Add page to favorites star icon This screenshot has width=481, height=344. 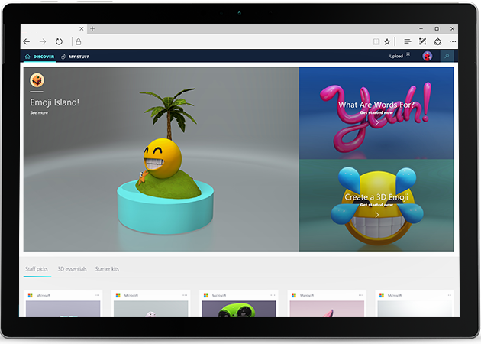(x=387, y=41)
